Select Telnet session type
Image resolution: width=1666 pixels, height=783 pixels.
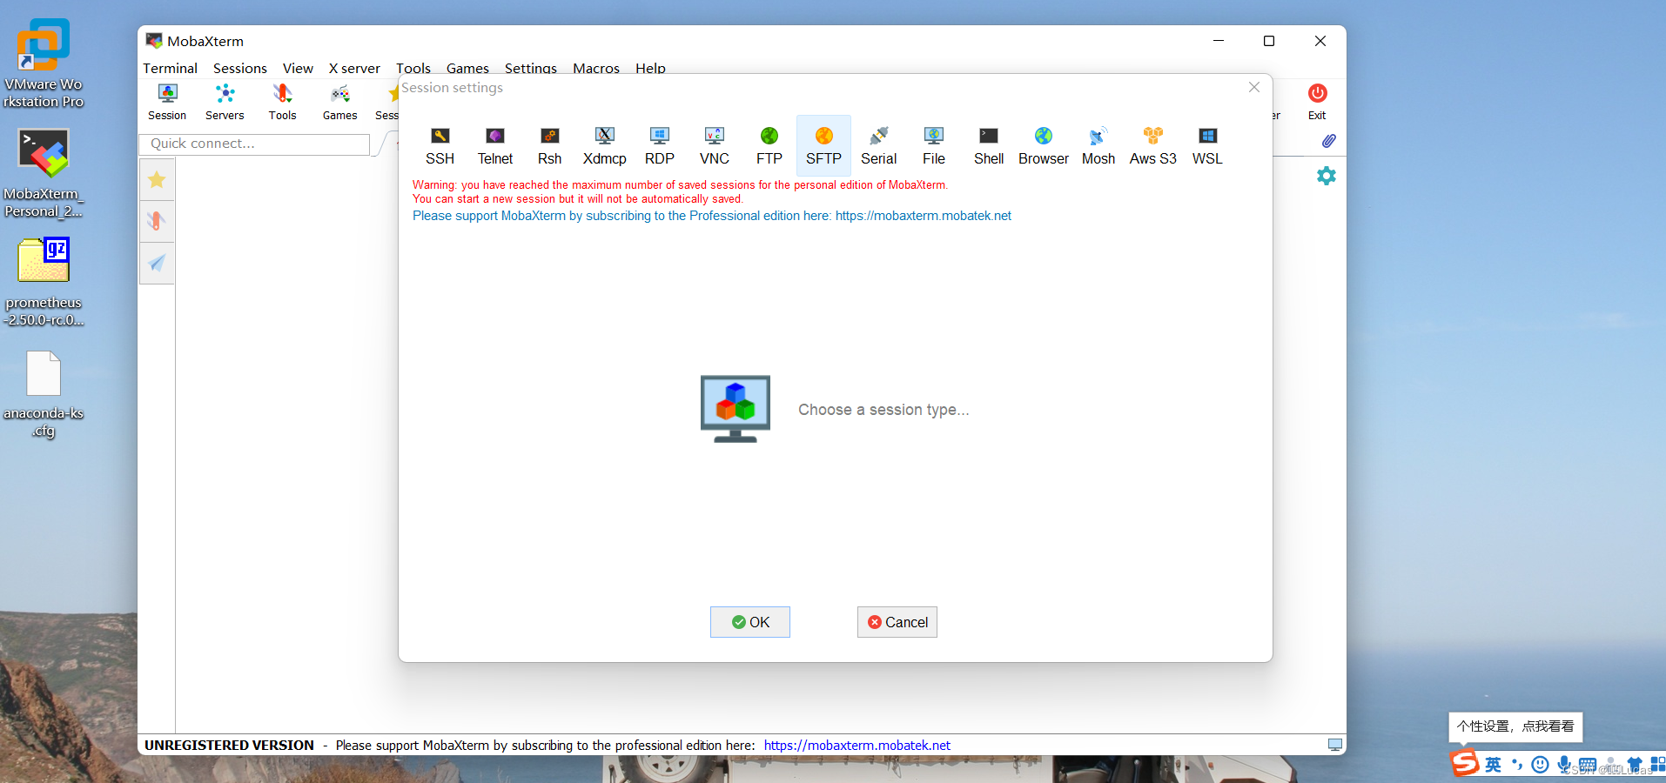tap(495, 145)
